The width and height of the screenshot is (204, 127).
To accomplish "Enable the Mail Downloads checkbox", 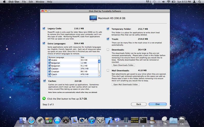I will tap(108, 70).
